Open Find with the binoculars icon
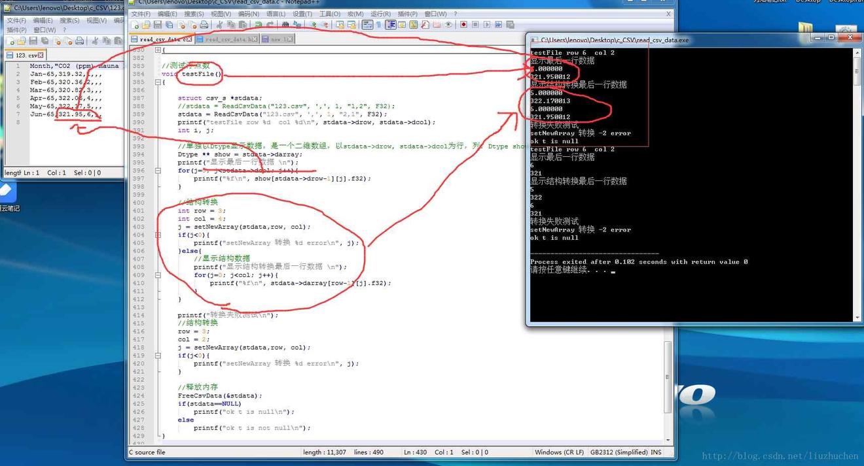The height and width of the screenshot is (466, 864). pos(285,25)
